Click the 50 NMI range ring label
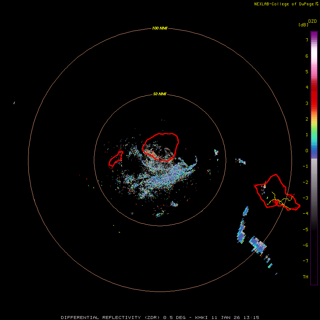This screenshot has width=320, height=320. 160,94
